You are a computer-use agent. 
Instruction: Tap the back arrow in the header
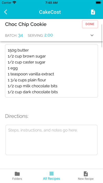point(6,12)
